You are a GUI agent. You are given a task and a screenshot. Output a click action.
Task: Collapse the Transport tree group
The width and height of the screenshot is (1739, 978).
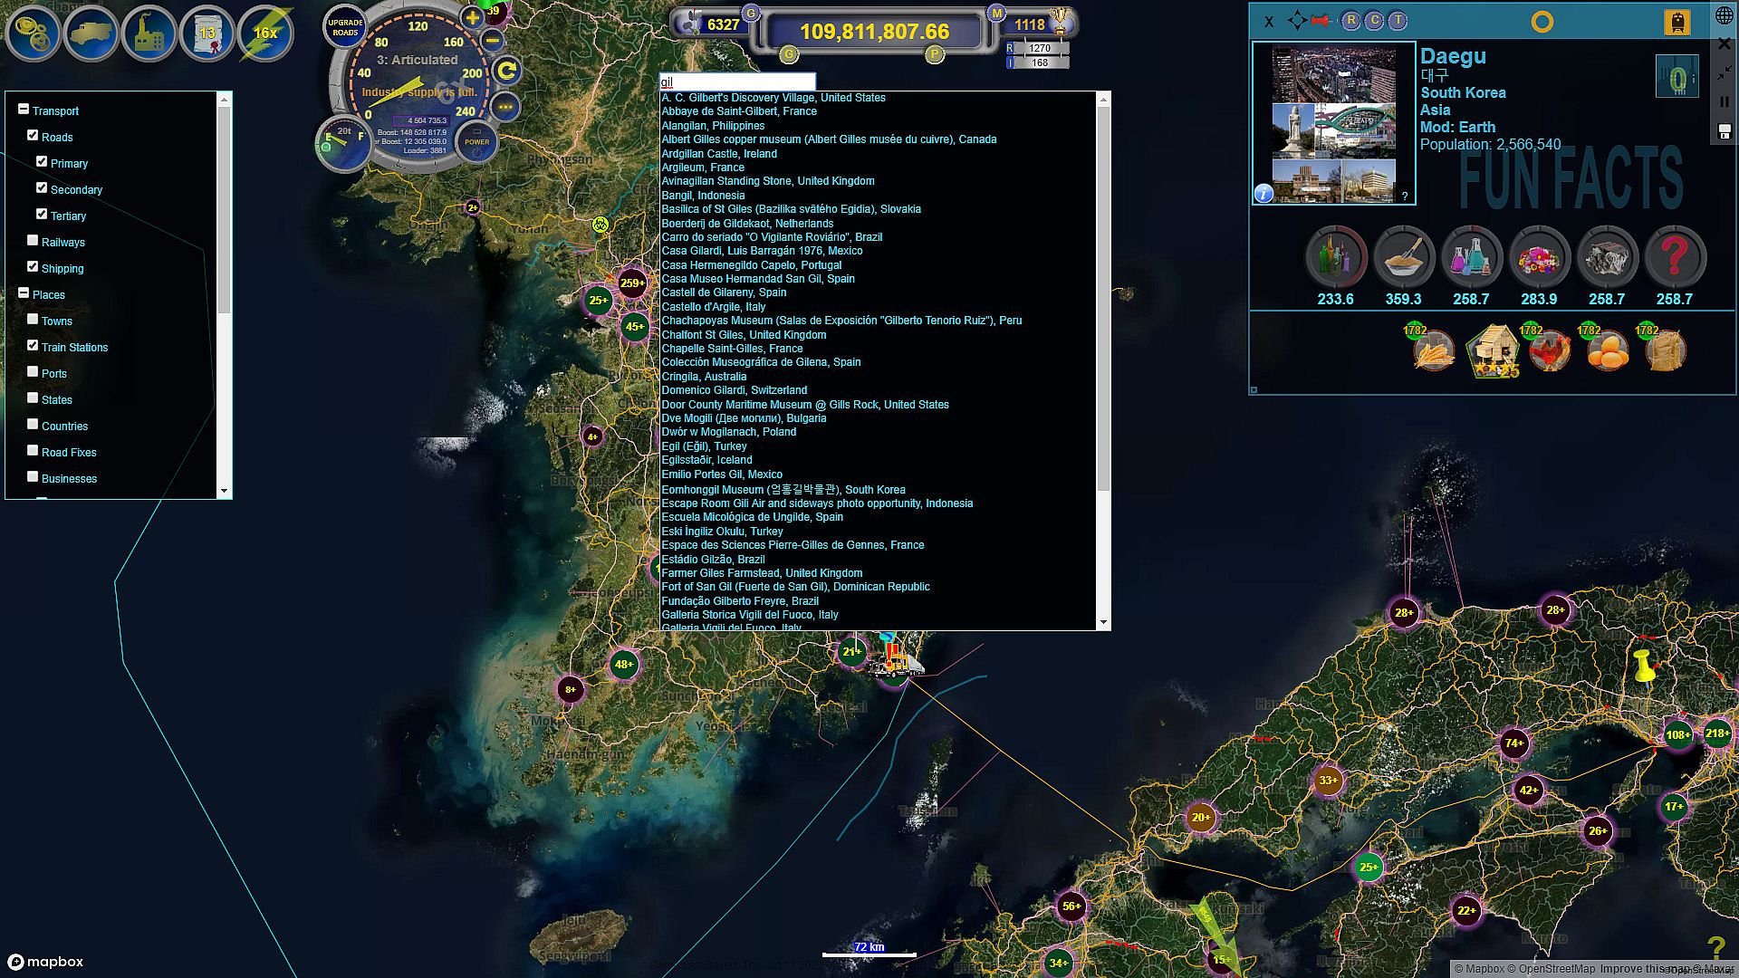coord(24,110)
